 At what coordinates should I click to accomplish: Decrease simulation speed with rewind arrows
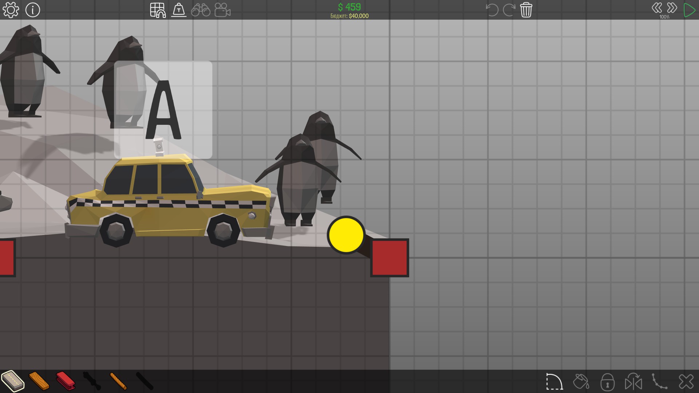[657, 8]
